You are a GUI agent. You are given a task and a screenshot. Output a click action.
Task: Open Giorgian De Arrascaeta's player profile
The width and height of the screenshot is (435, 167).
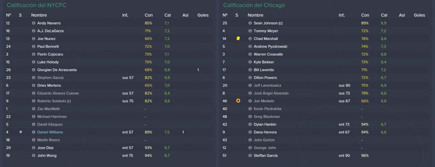coord(57,70)
